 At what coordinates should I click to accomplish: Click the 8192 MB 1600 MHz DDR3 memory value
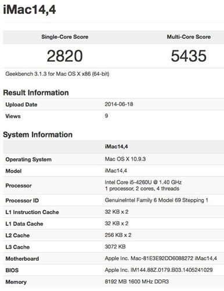(x=137, y=282)
